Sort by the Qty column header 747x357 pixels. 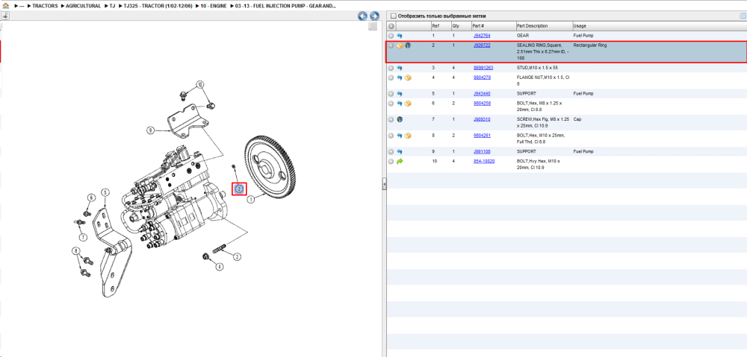(456, 26)
